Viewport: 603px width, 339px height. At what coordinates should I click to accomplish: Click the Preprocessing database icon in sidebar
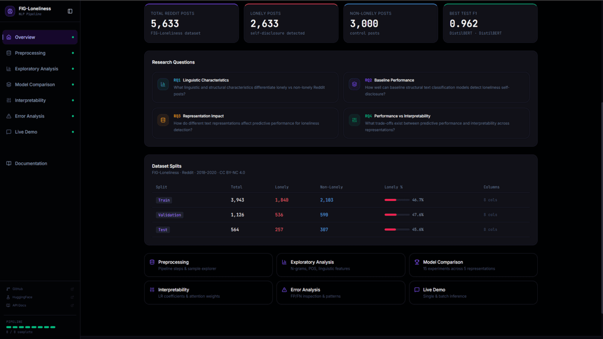[x=9, y=53]
